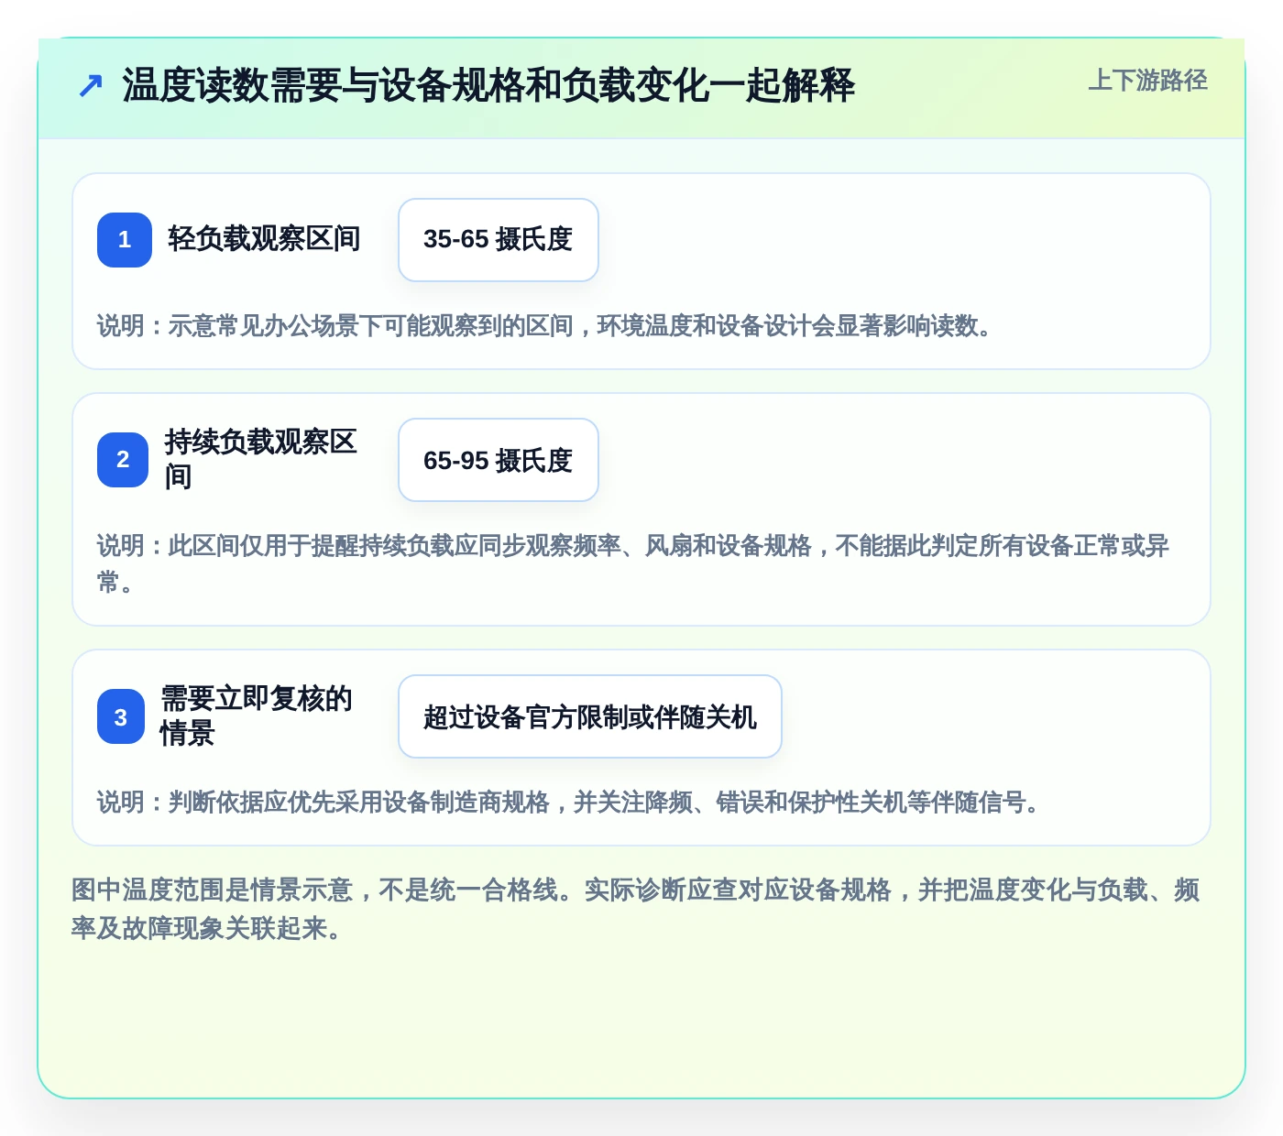Click the blue number 1 badge

pos(125,240)
